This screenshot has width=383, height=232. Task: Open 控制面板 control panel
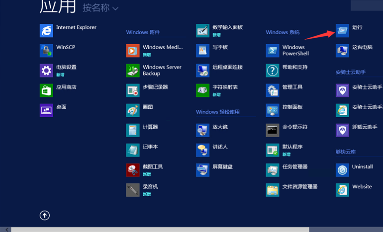273,110
